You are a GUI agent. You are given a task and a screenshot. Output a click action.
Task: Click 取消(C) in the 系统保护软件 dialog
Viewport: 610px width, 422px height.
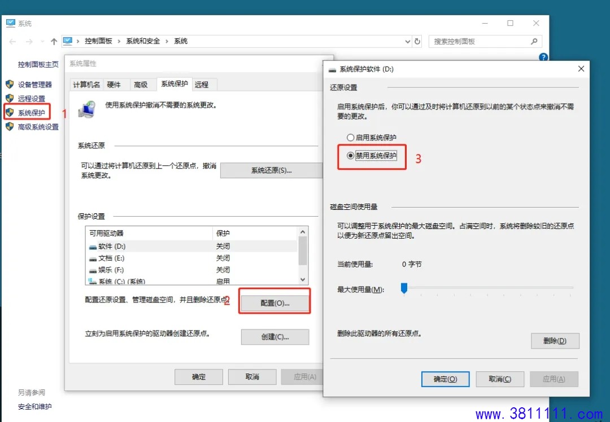[500, 379]
